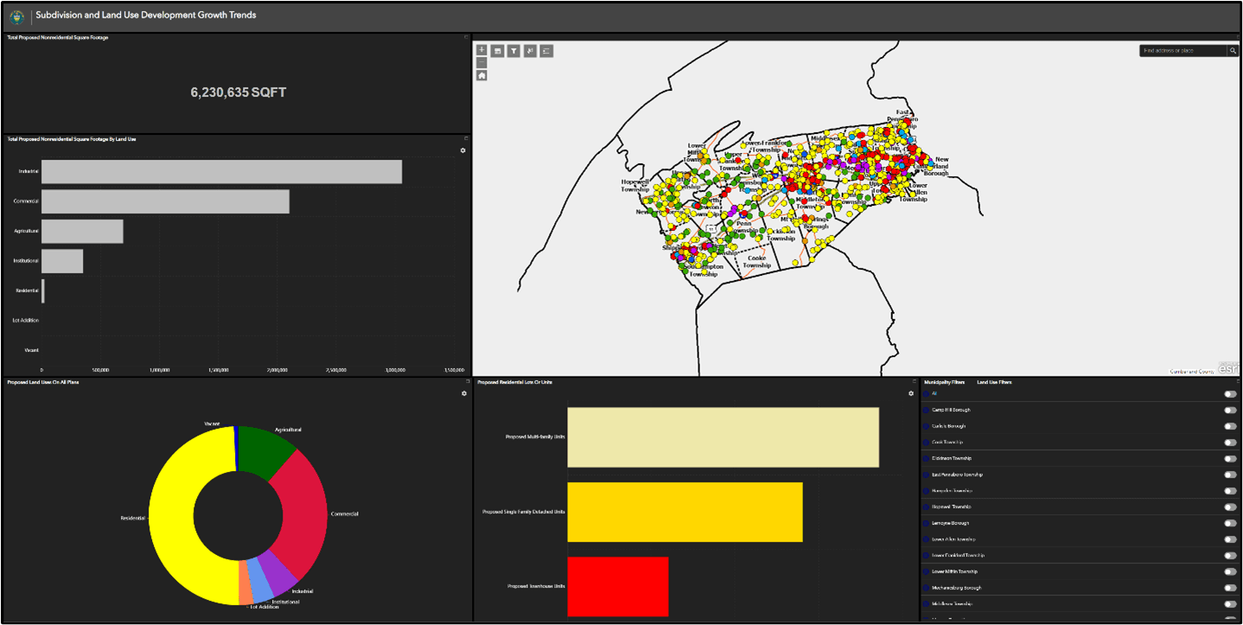Screen dimensions: 1243x625
Task: Open settings gear on residential units chart
Action: [910, 393]
